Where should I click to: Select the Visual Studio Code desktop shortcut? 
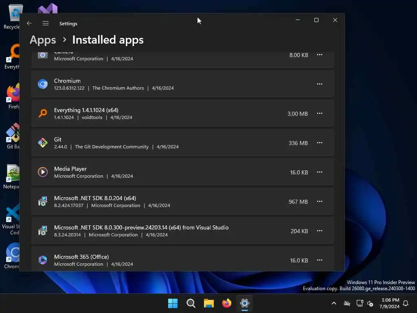(x=11, y=219)
